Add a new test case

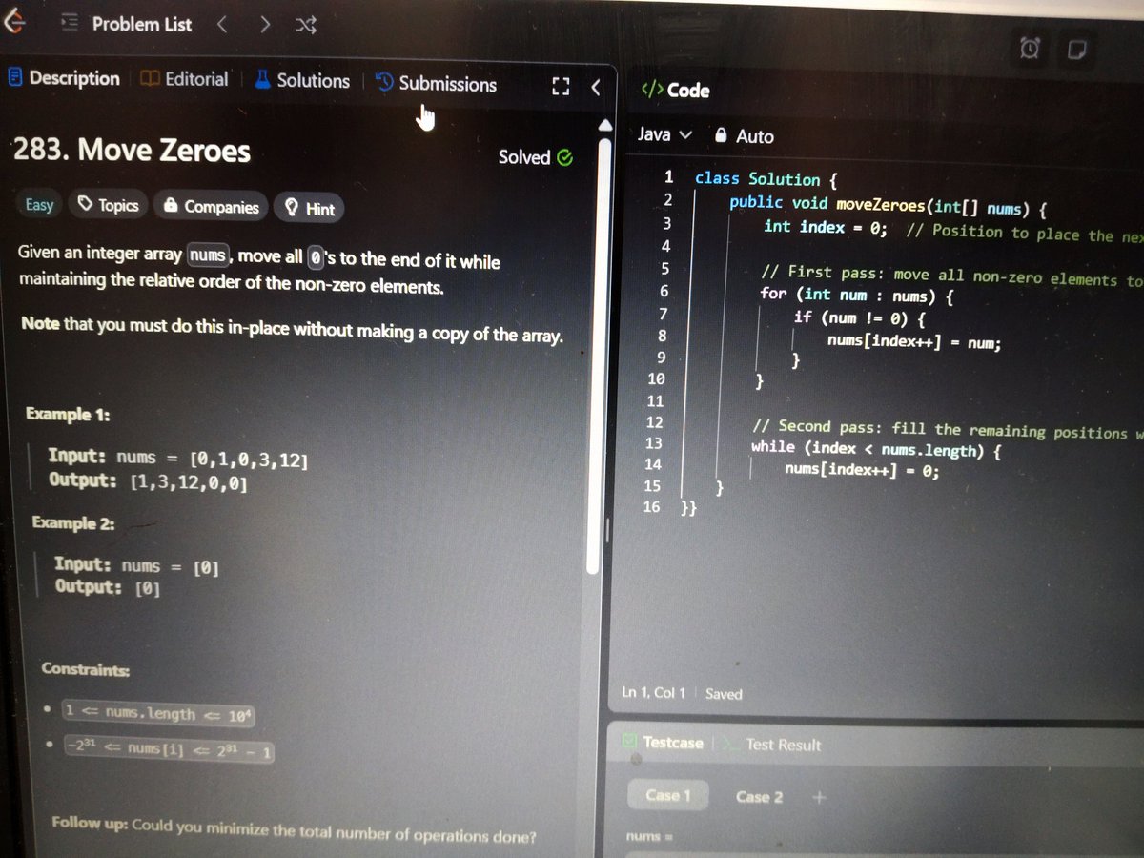pos(818,797)
